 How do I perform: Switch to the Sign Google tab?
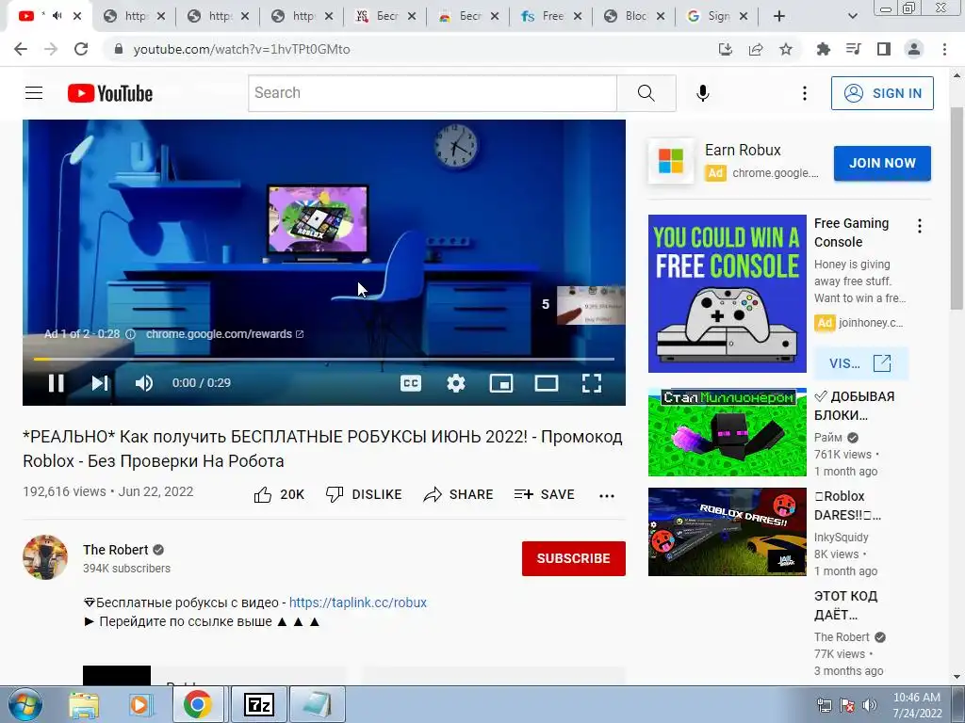pos(716,16)
